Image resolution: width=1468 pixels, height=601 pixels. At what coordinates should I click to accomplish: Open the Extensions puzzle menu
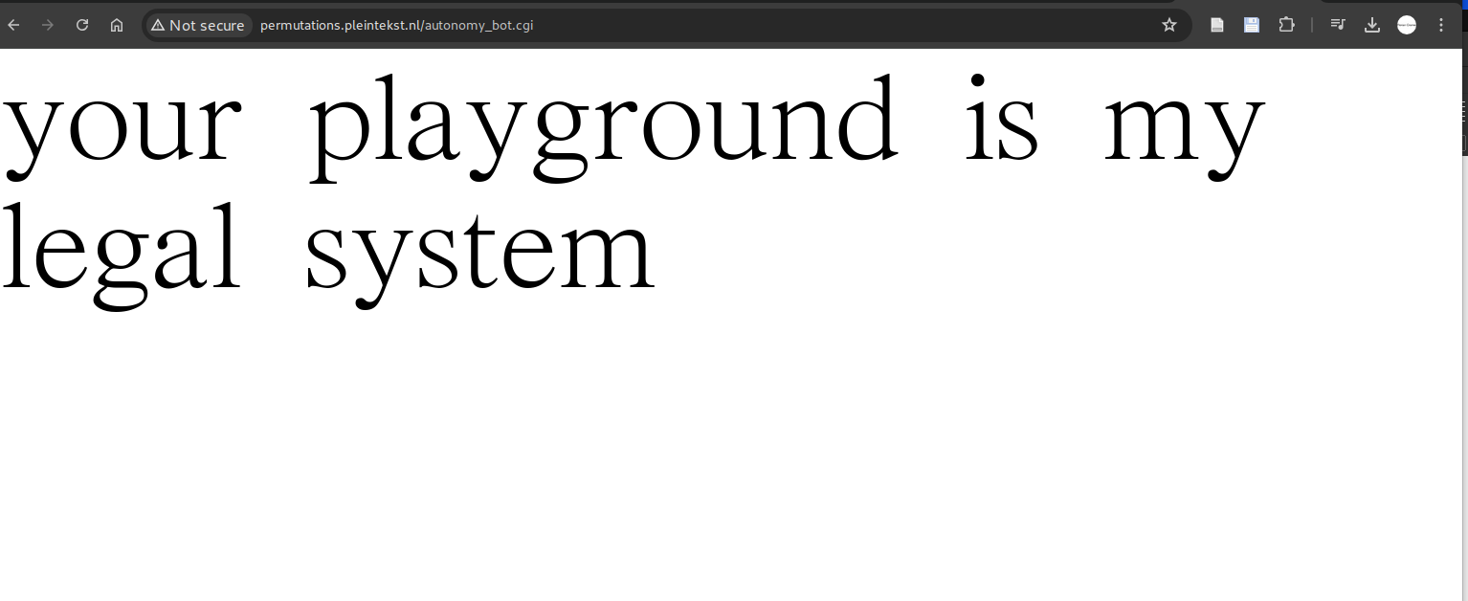click(1286, 25)
